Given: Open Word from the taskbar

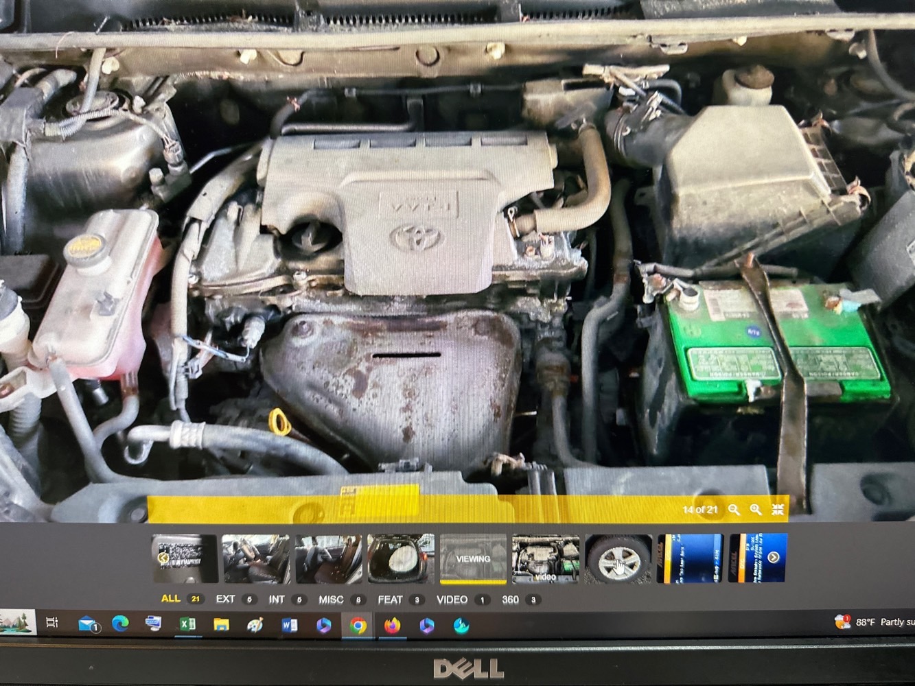Looking at the screenshot, I should coord(289,626).
